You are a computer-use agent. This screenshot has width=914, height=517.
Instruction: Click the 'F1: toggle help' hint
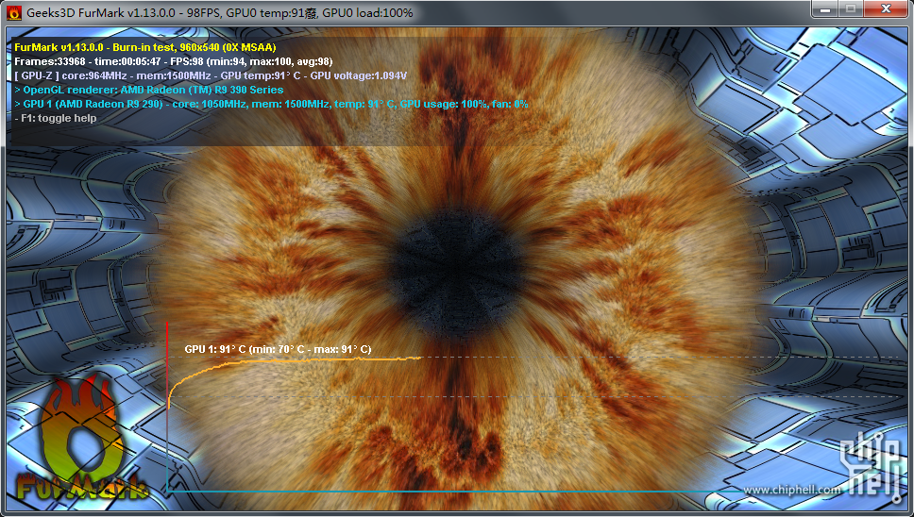tap(56, 118)
